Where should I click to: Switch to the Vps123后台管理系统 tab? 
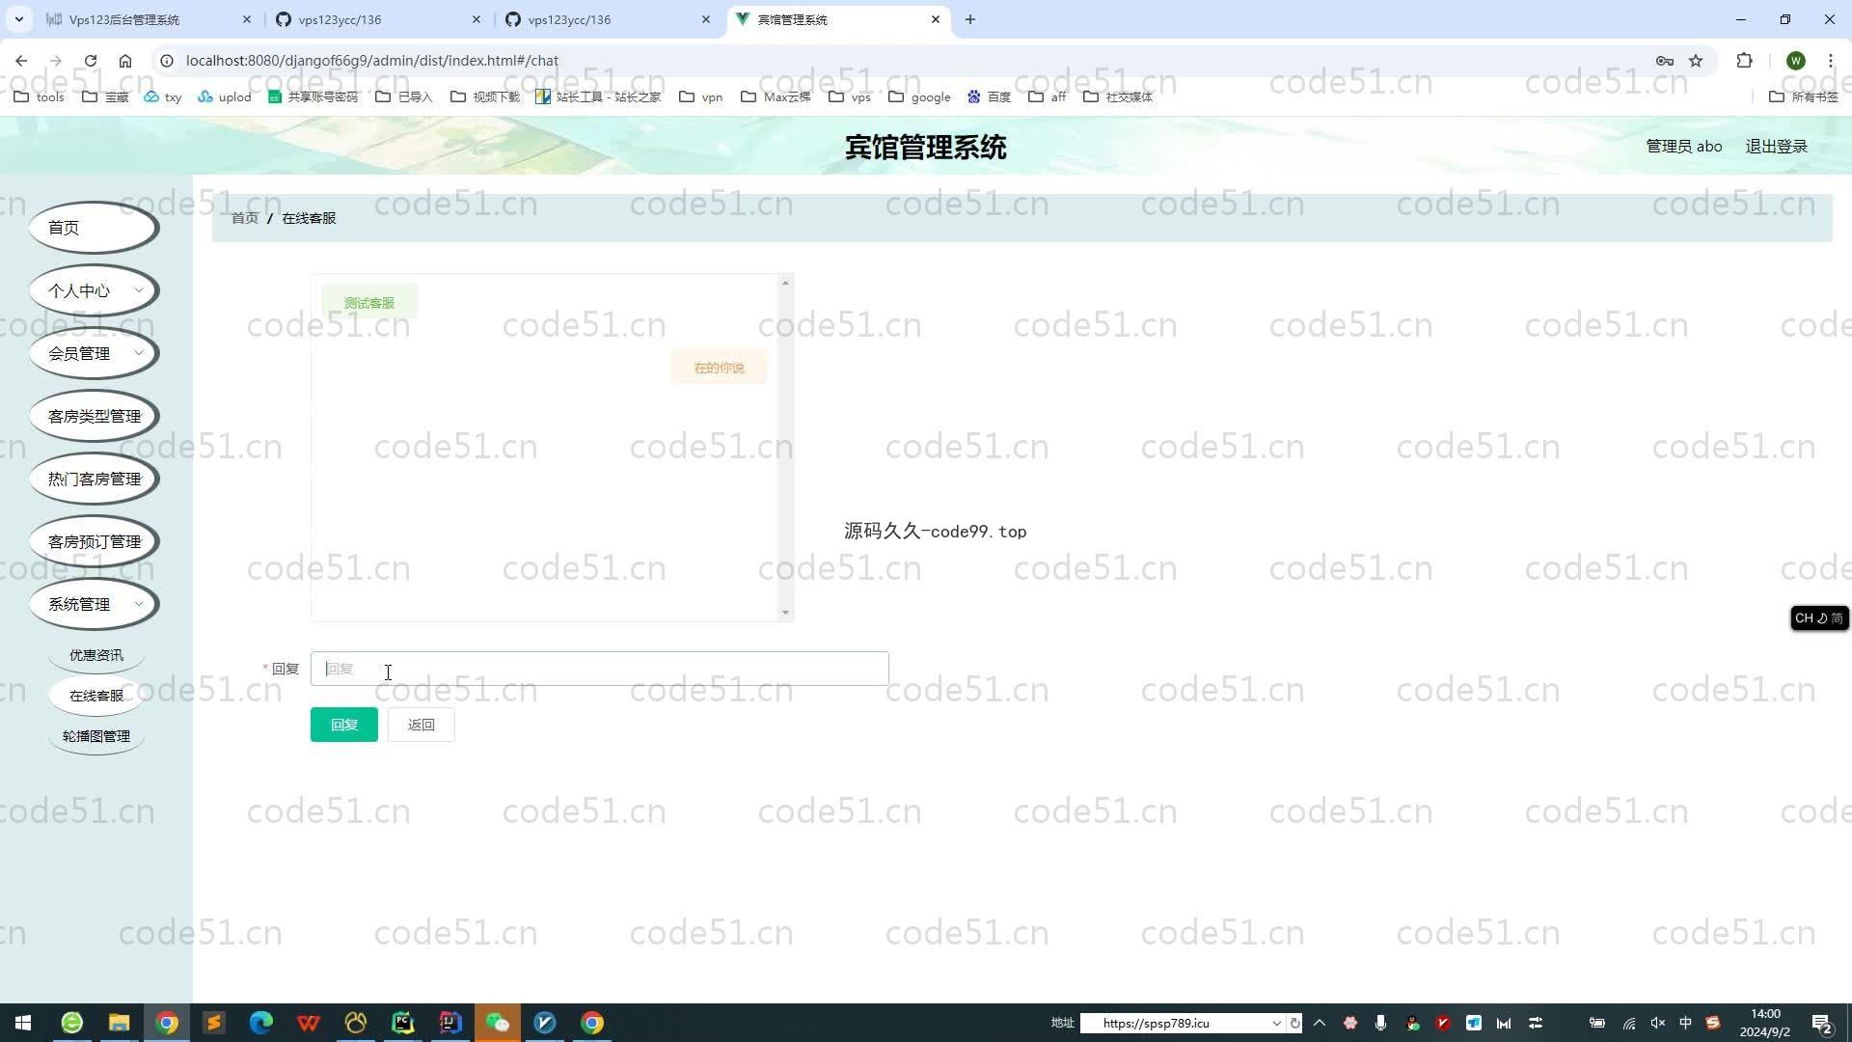pos(148,19)
